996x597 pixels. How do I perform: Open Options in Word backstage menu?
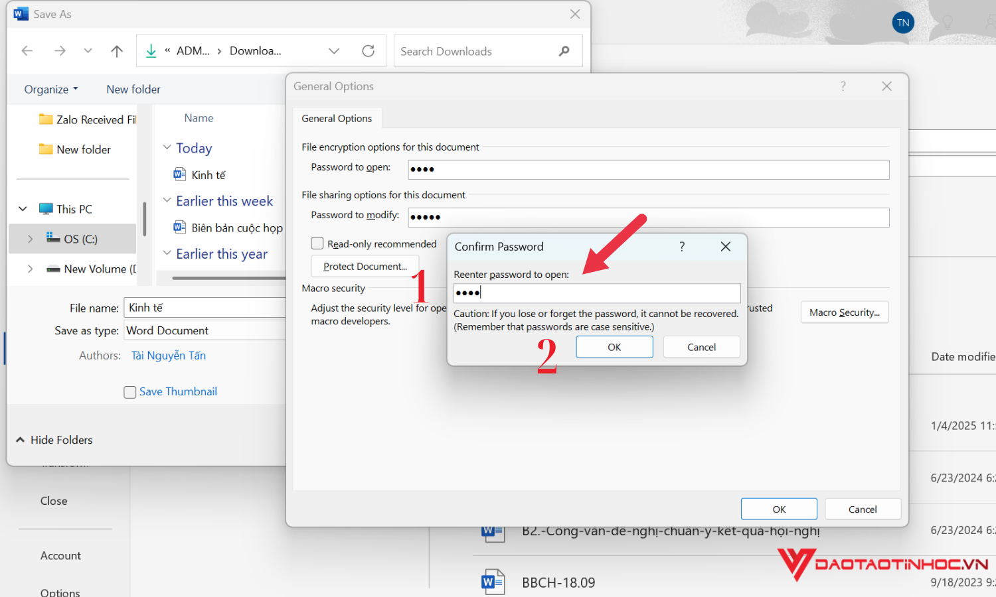pos(60,592)
